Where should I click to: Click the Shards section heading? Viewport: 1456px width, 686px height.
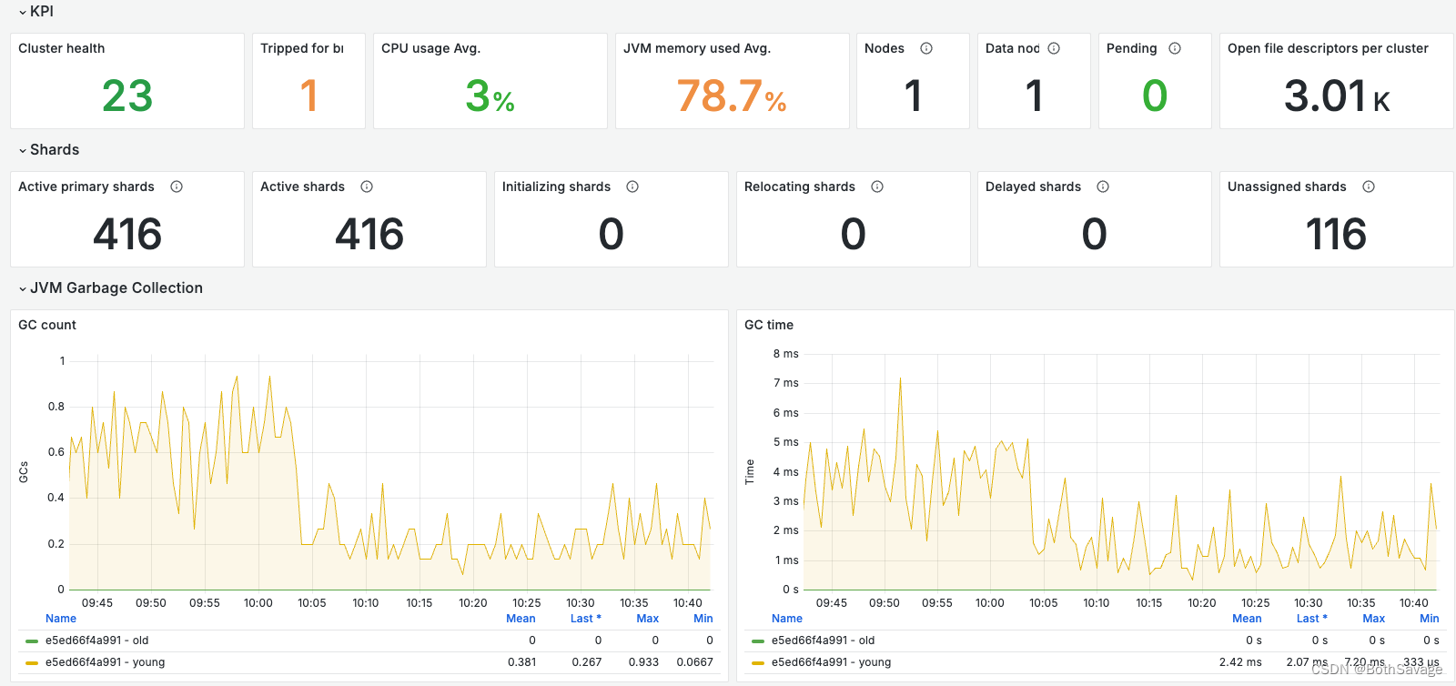coord(55,150)
